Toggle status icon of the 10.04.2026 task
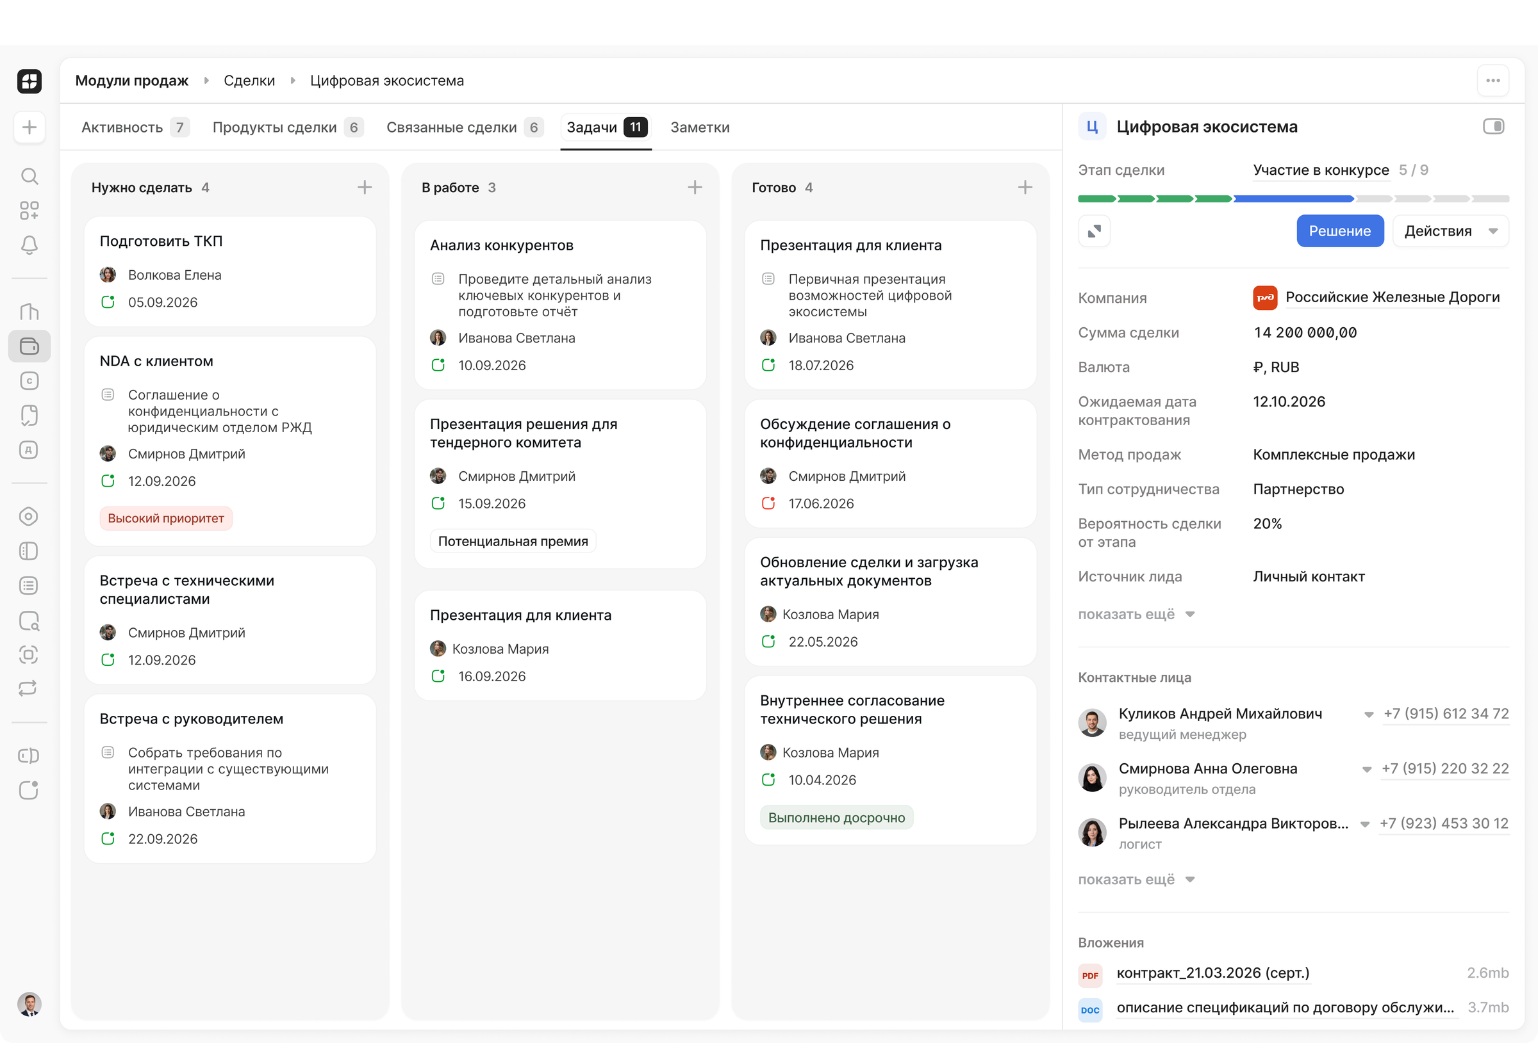 pos(768,780)
